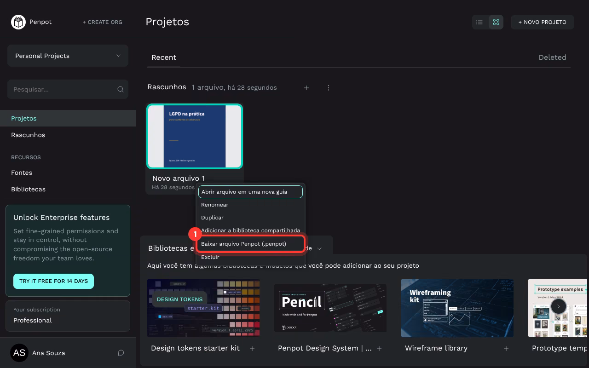Screen dimensions: 589x368
Task: Open the Recent tab
Action: point(164,57)
